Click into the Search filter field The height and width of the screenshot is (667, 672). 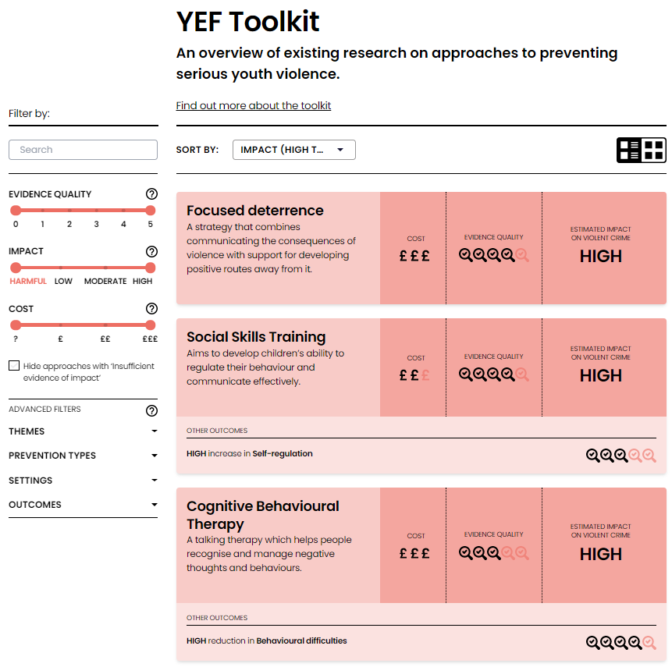[83, 150]
